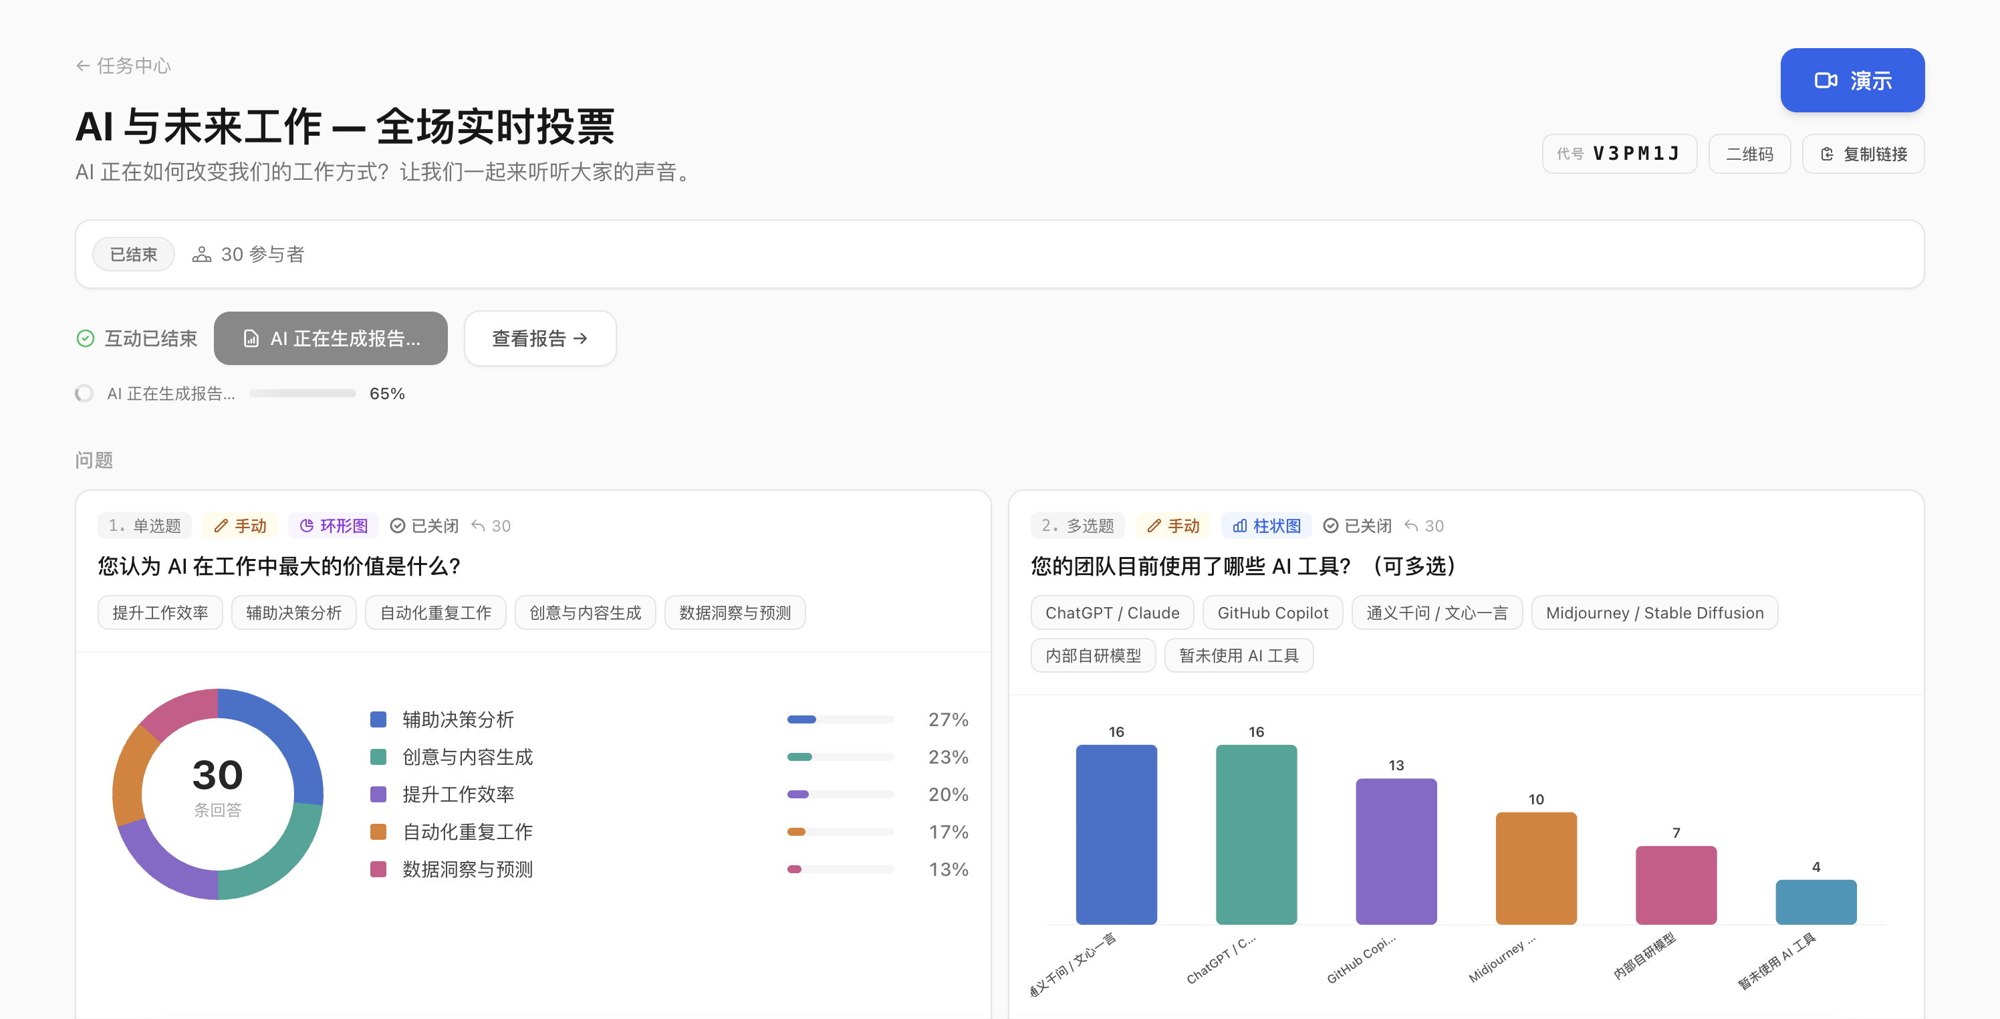Click the blue bar for 通义千问 / 文心一言
Screen dimensions: 2000x1019
1116,835
